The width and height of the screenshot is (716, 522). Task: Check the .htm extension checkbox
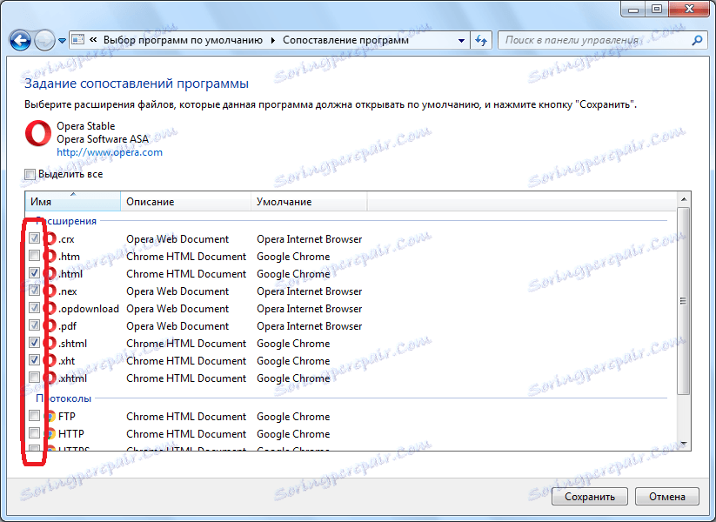[34, 255]
